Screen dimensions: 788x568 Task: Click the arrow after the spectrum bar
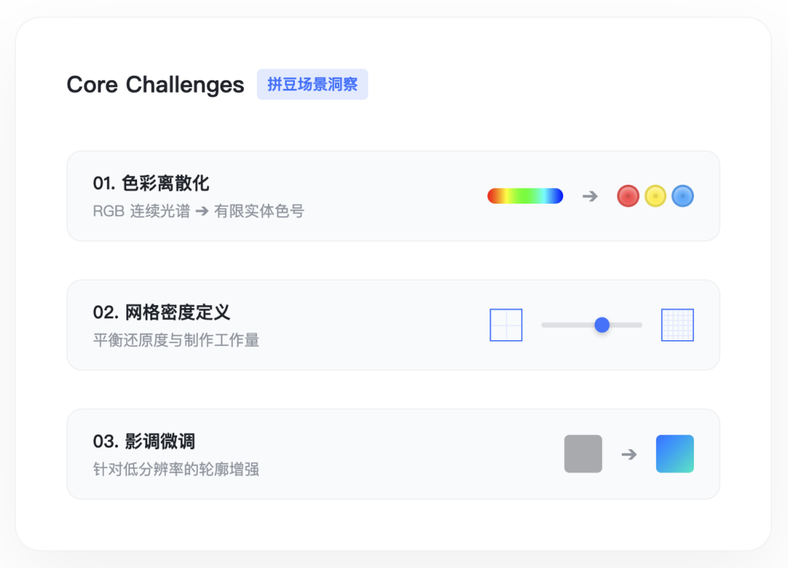tap(590, 196)
